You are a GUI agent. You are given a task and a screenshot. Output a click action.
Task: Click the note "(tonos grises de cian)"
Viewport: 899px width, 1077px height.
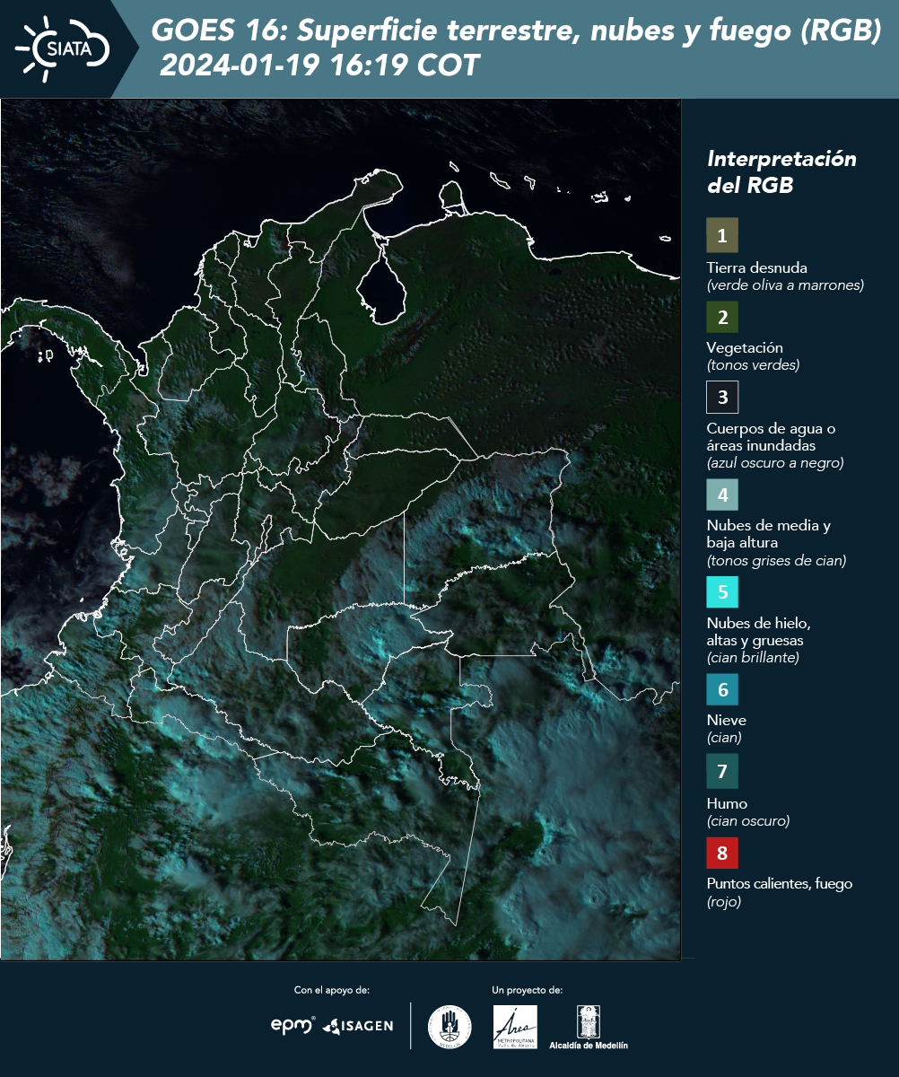(x=776, y=561)
